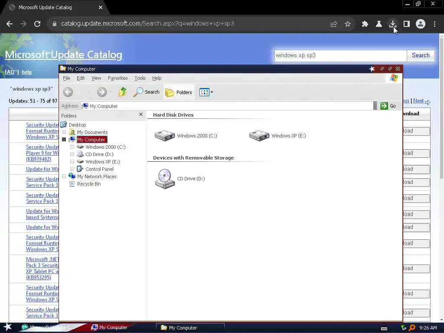
Task: Open the Tools menu
Action: coord(140,78)
